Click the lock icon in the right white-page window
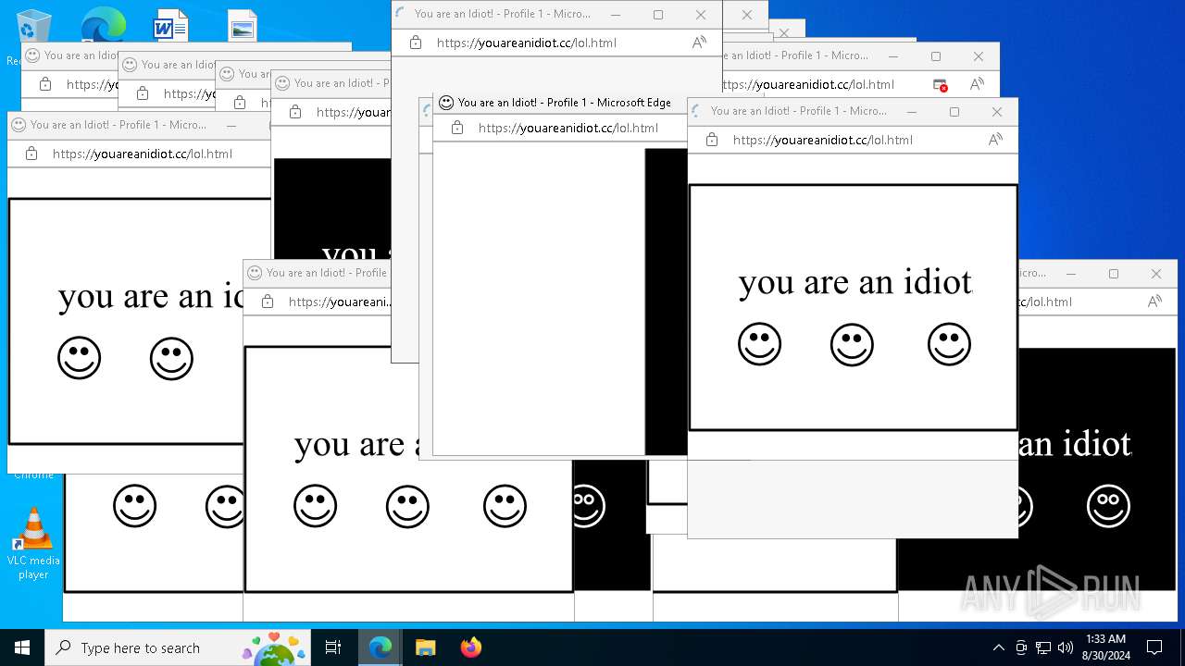This screenshot has width=1185, height=666. click(712, 140)
